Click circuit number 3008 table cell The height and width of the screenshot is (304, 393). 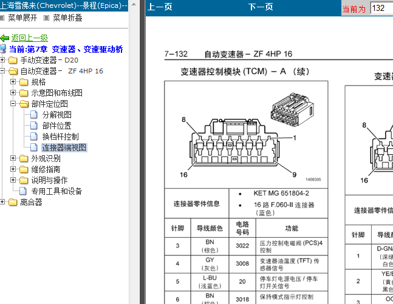click(242, 263)
